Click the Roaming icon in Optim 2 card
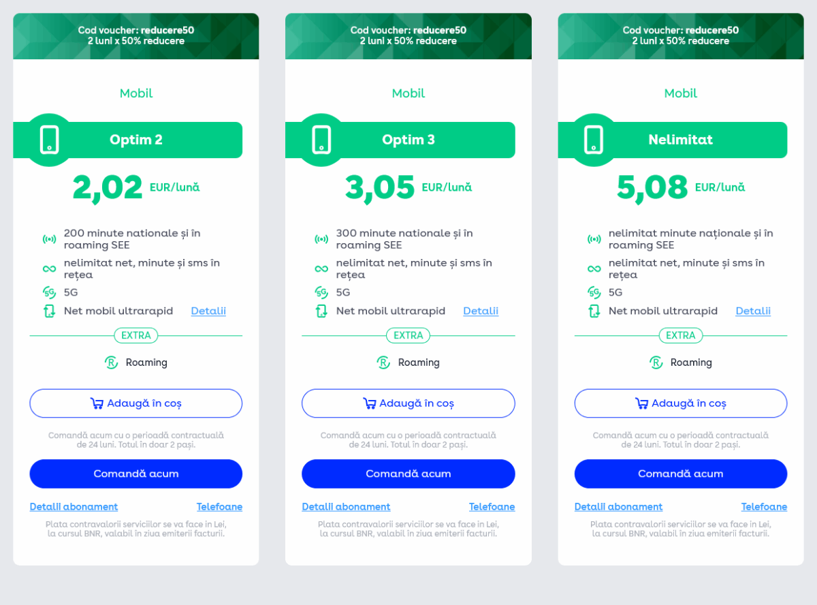The image size is (817, 605). [x=112, y=362]
